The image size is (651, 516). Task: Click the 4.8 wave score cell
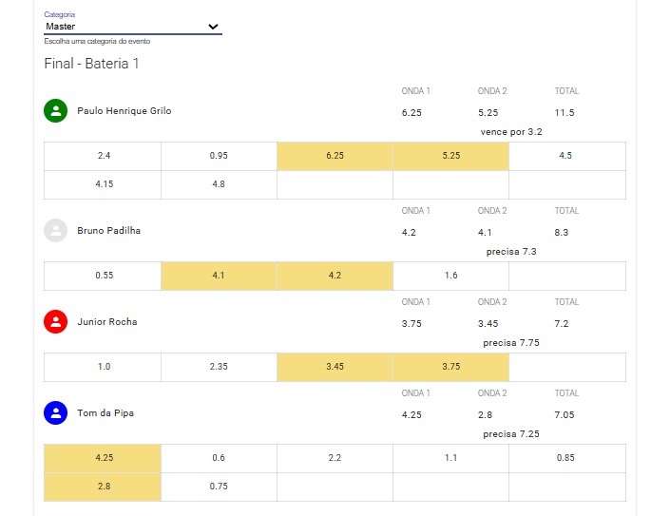(x=219, y=184)
